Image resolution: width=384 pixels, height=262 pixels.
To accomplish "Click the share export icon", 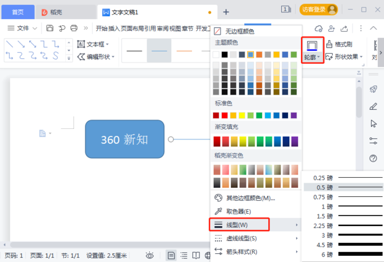I will coord(344,28).
